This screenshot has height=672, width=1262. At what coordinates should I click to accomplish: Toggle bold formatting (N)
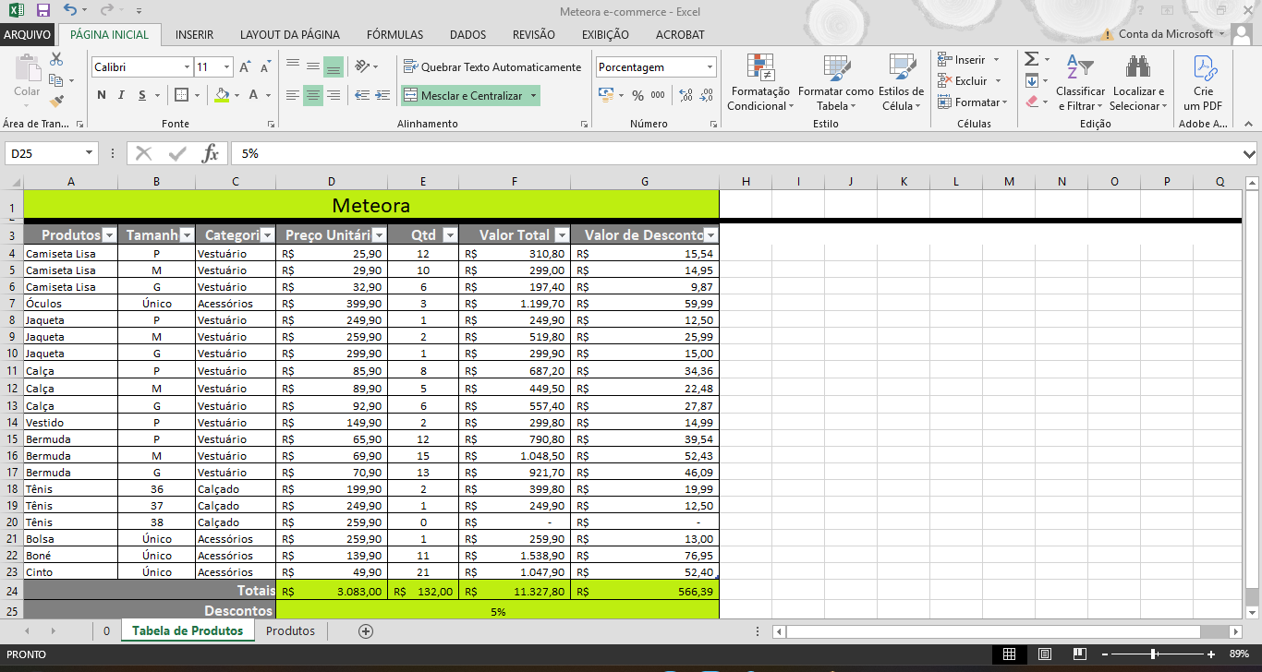tap(102, 95)
